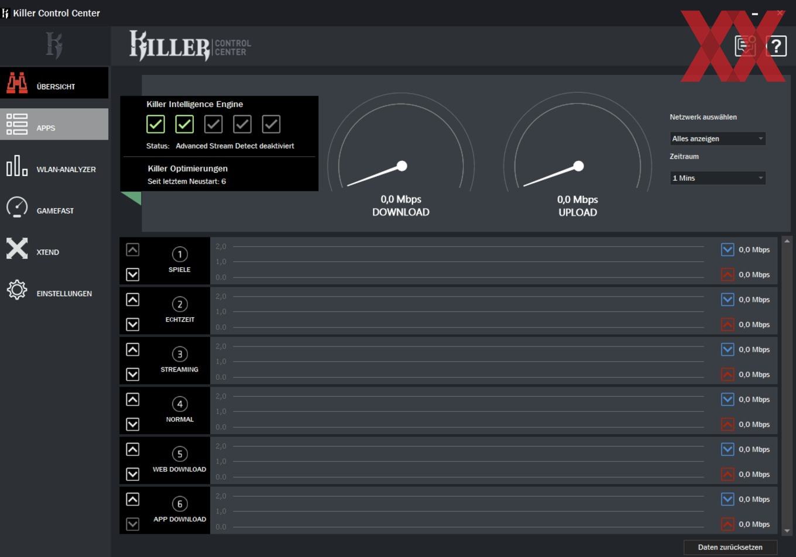Image resolution: width=796 pixels, height=557 pixels.
Task: Move Web Download priority up
Action: click(x=133, y=449)
